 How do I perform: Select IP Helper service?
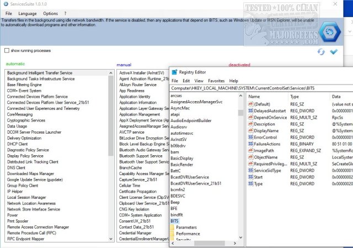(15, 192)
